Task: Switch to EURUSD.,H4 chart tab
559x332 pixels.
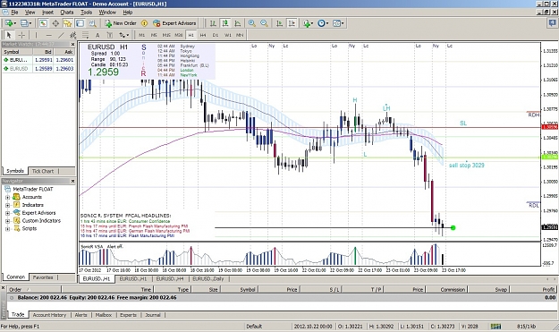Action: 170,279
